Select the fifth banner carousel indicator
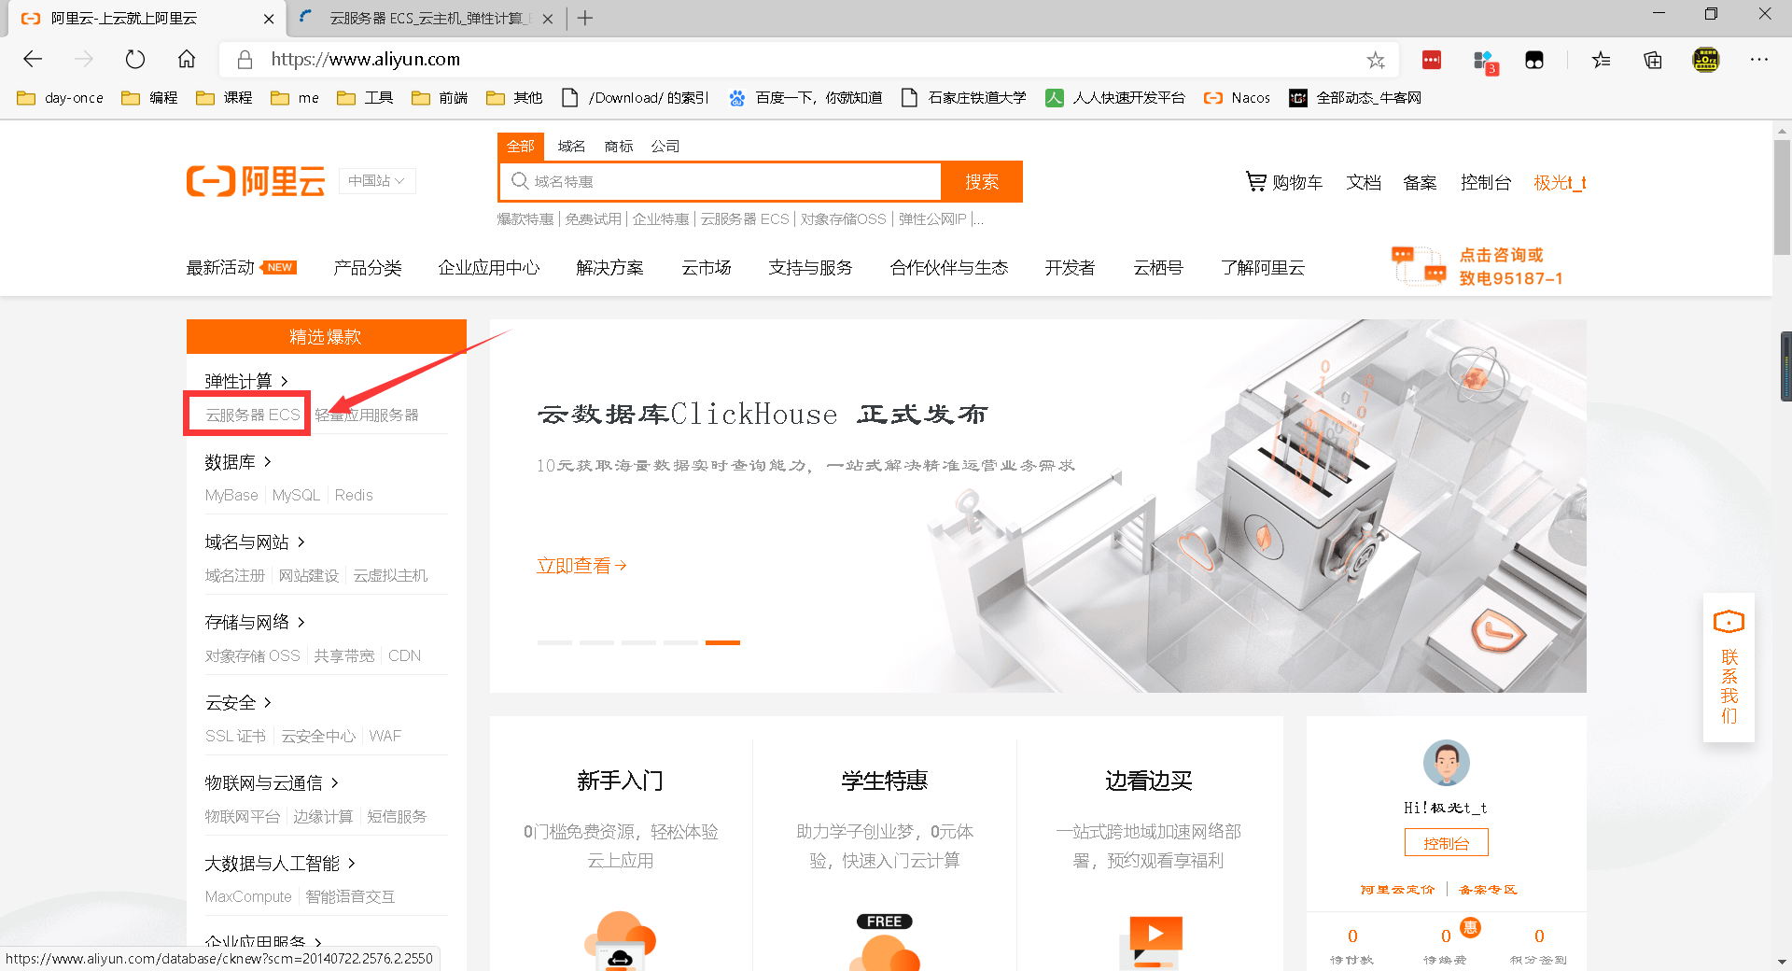The image size is (1792, 971). click(x=722, y=642)
